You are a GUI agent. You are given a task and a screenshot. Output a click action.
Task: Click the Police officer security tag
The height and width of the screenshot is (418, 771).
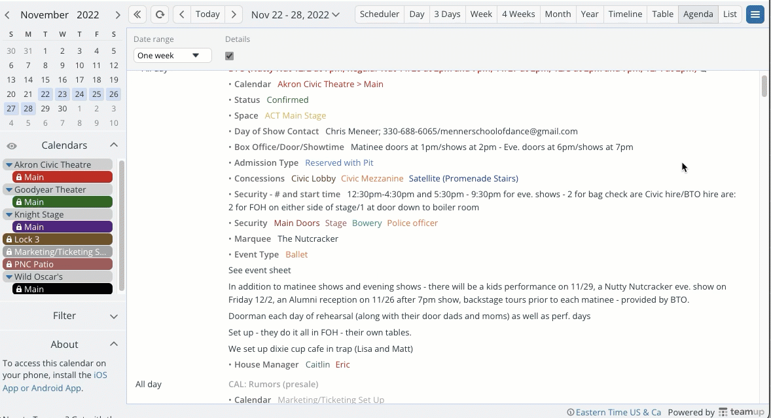click(412, 223)
